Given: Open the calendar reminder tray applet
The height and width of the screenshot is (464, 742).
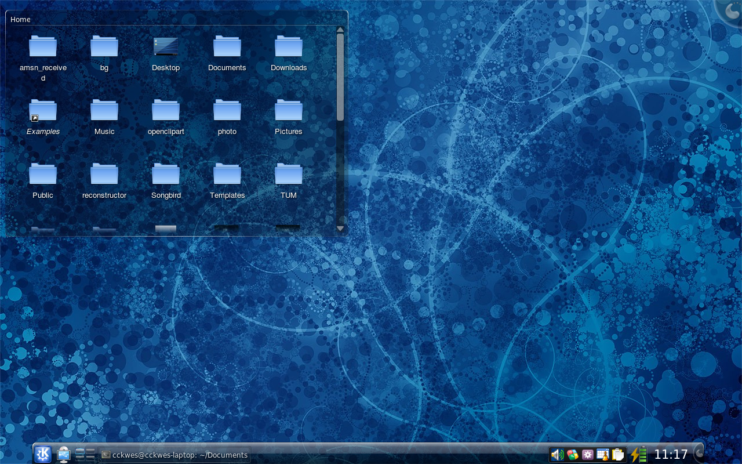Looking at the screenshot, I should pyautogui.click(x=603, y=455).
